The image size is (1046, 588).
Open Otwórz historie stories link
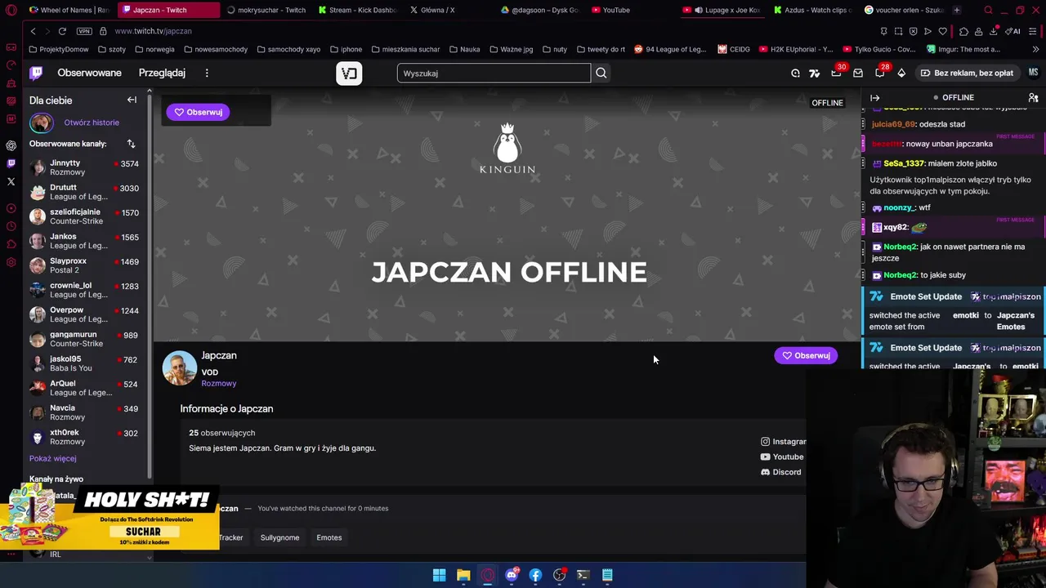tap(92, 122)
